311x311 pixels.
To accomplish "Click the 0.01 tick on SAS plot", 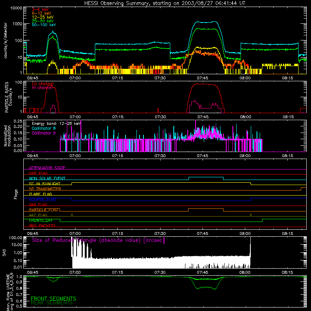I will coord(18,267).
